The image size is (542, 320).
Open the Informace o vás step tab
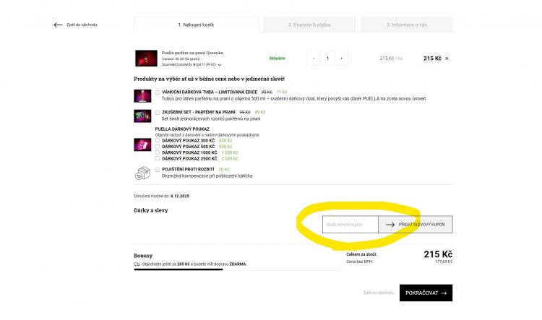[407, 25]
